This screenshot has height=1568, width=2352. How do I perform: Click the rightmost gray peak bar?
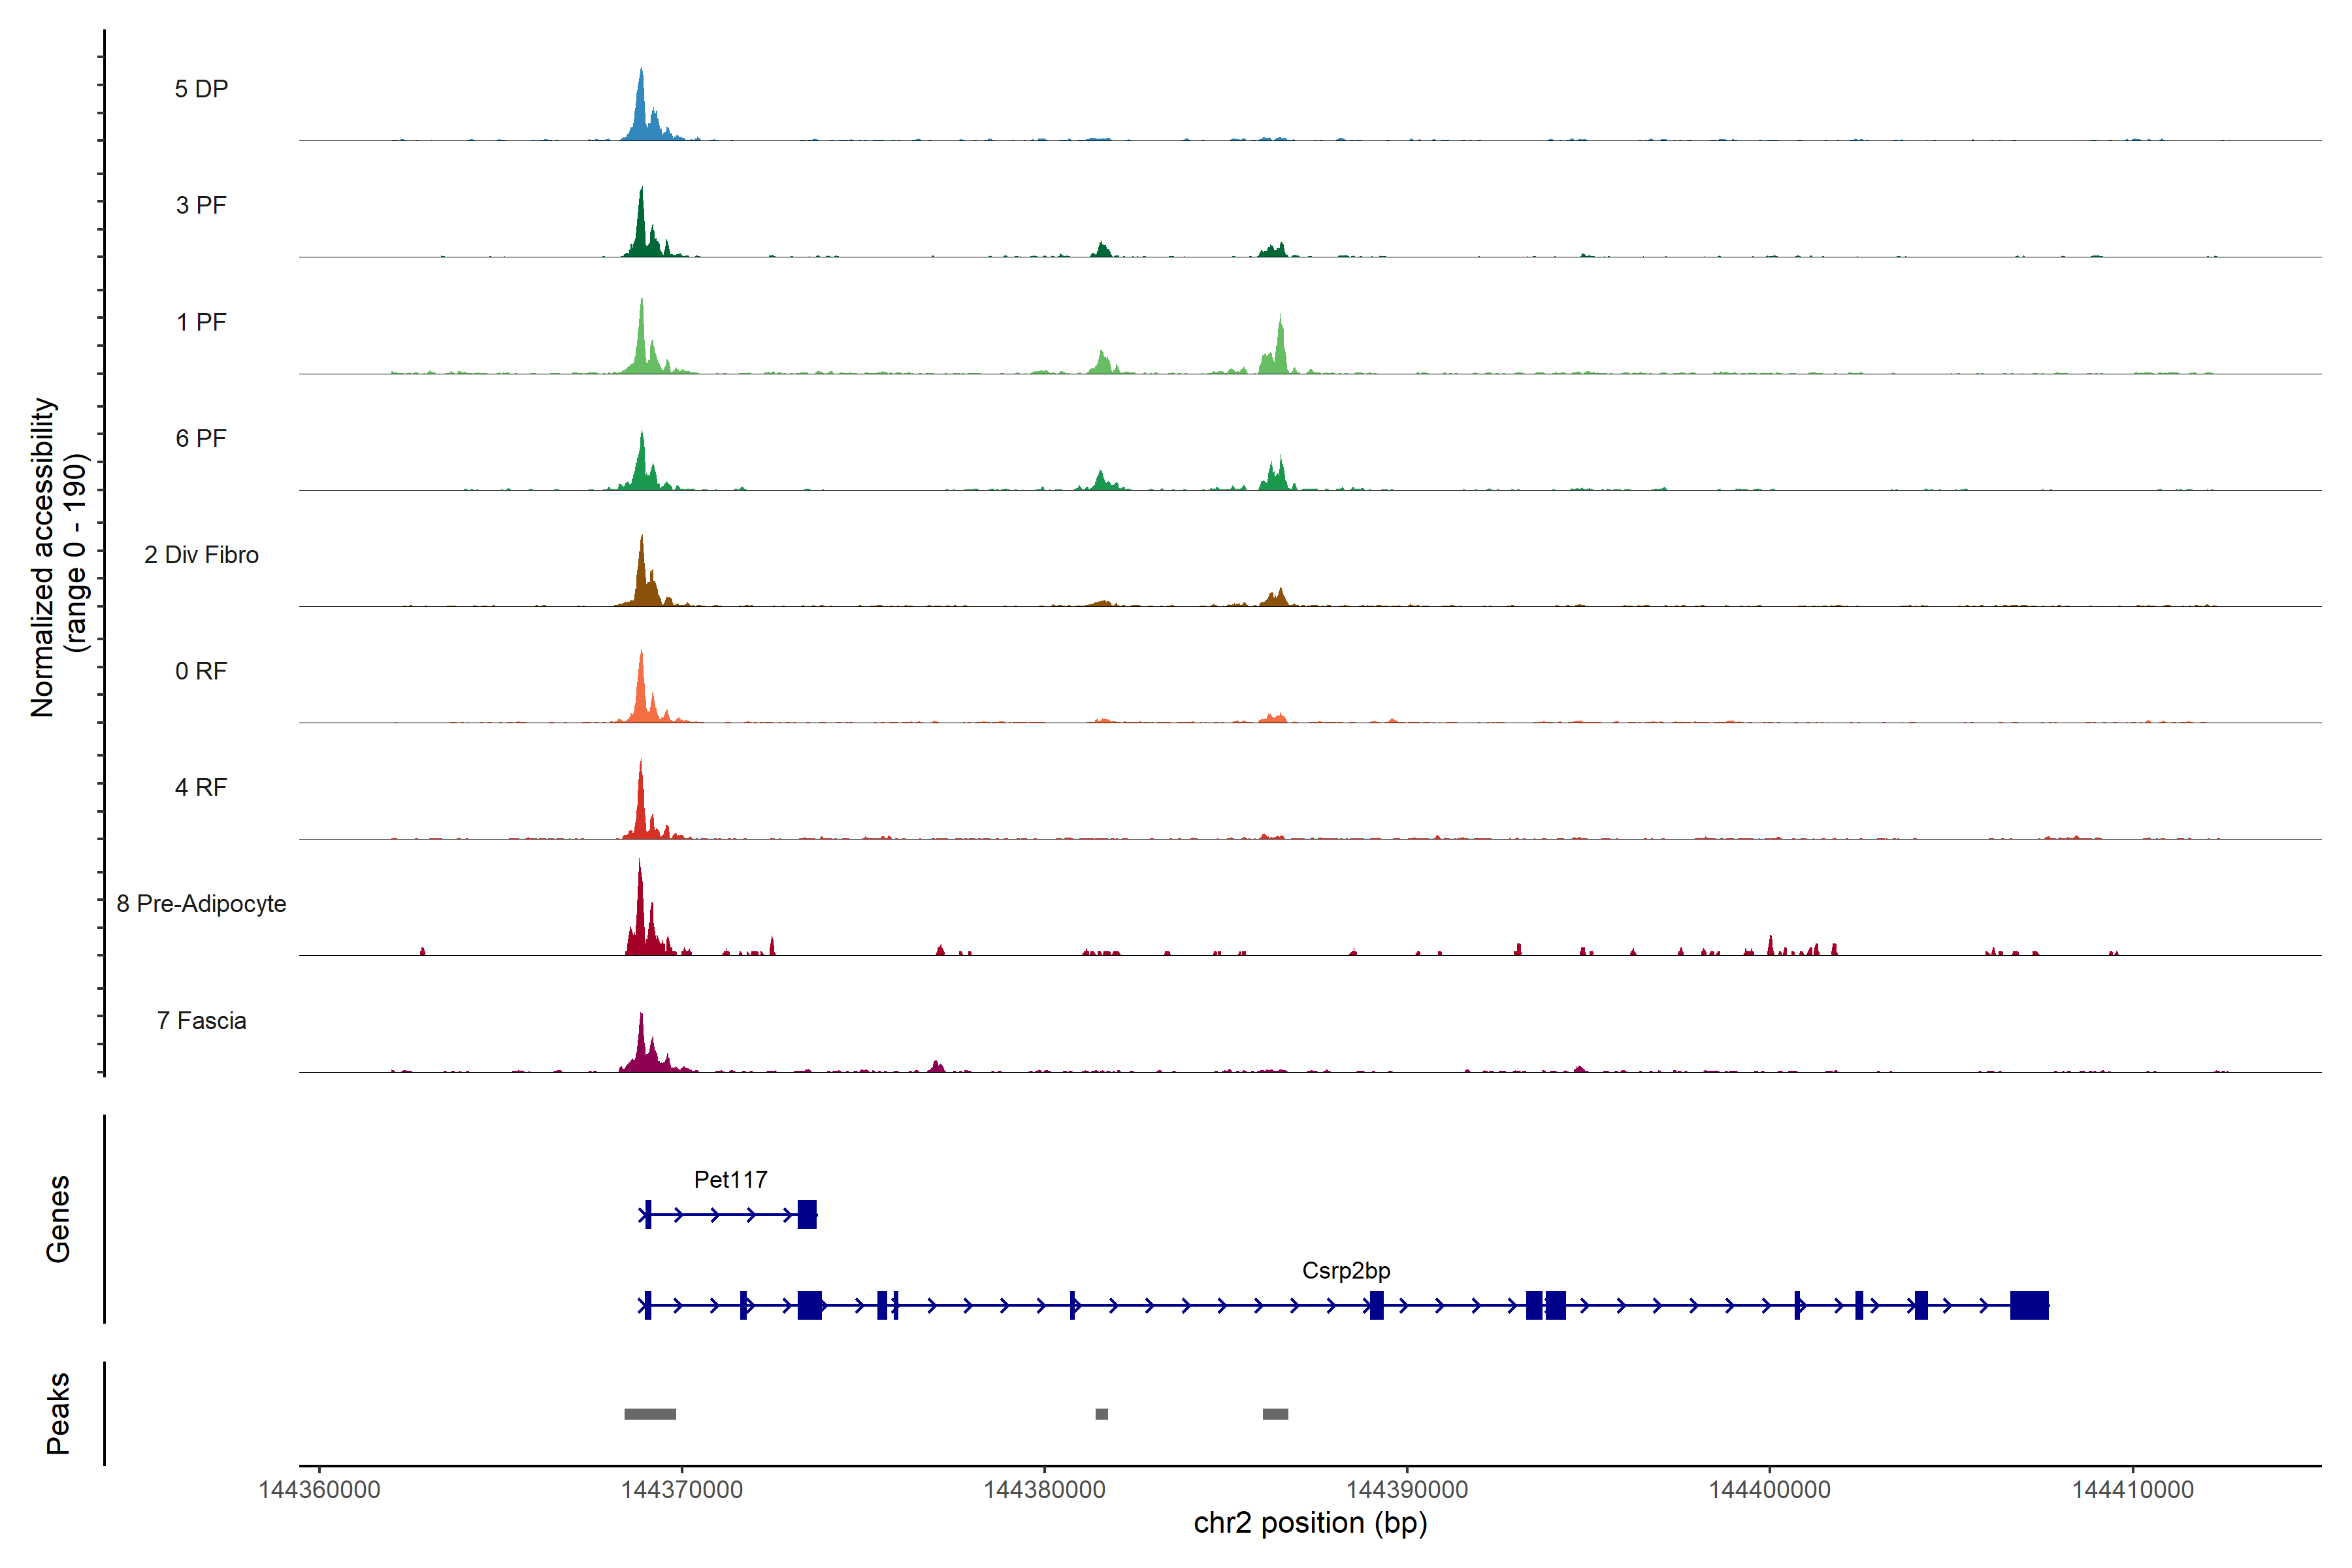click(x=1275, y=1414)
